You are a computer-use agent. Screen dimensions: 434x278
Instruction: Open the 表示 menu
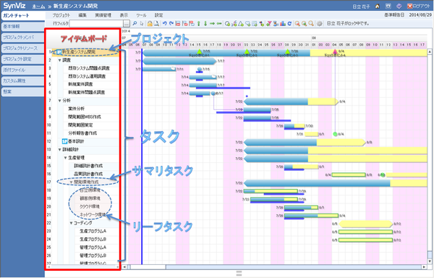[x=124, y=15]
